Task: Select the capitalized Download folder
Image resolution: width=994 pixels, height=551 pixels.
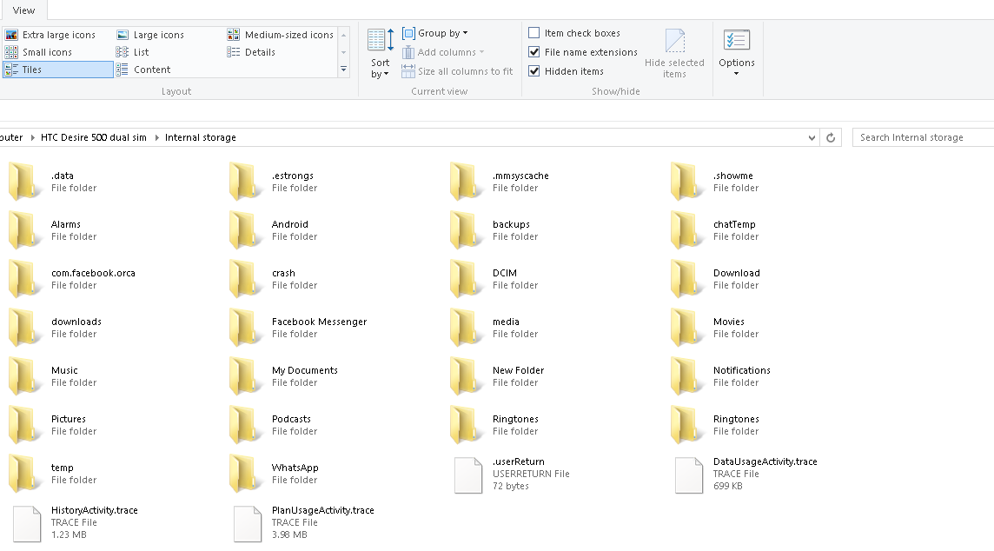Action: (716, 279)
